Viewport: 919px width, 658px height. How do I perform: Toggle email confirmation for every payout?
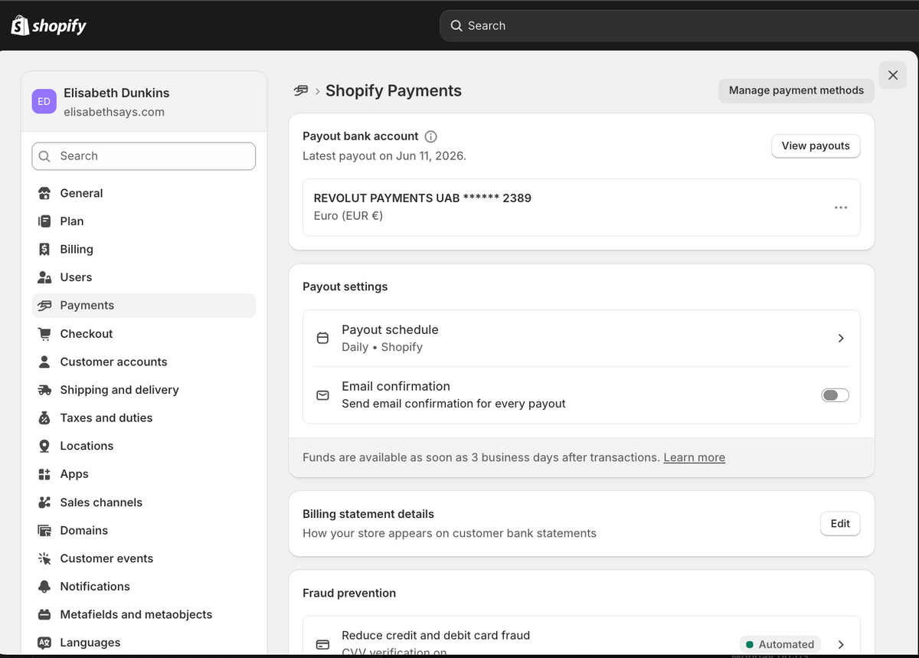point(835,395)
